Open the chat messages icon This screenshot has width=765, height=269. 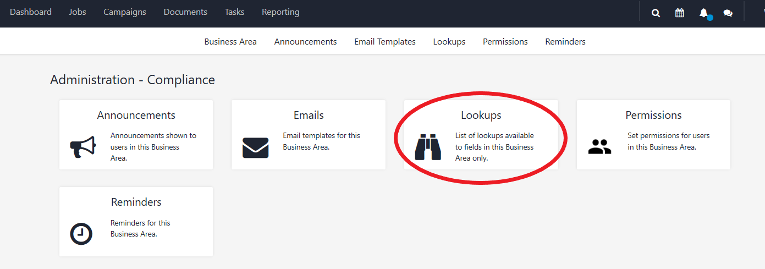coord(728,13)
